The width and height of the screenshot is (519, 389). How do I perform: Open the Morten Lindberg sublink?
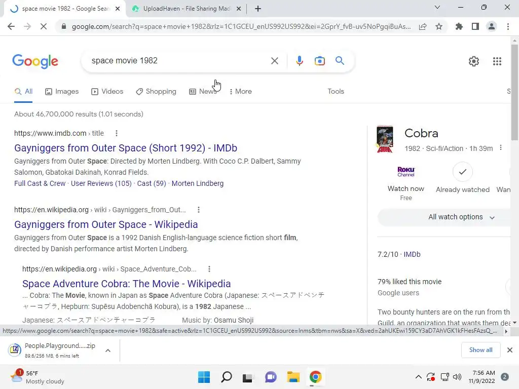coord(198,183)
